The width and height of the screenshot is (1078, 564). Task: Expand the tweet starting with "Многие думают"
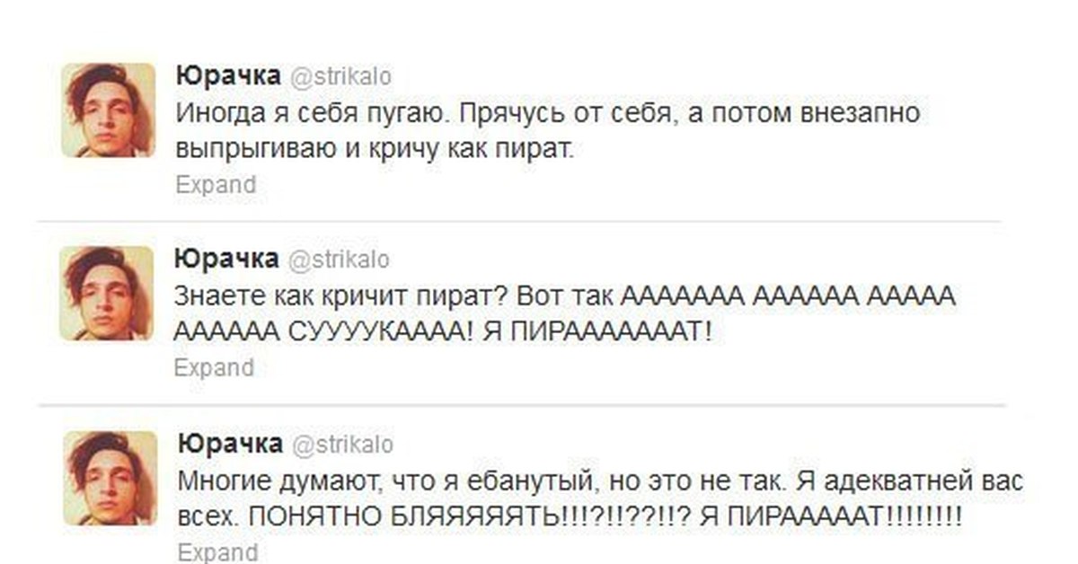tap(218, 551)
